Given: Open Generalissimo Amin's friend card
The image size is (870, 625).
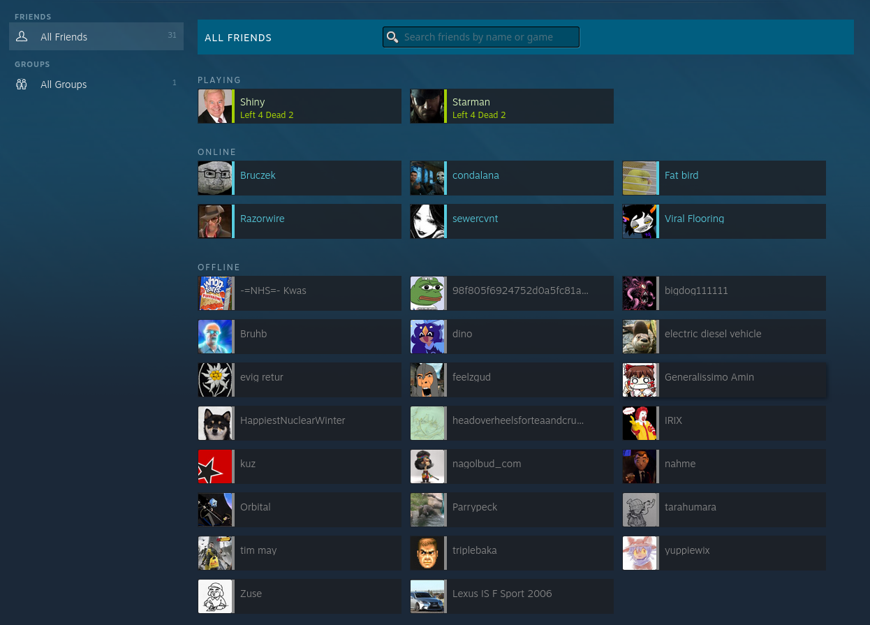Looking at the screenshot, I should (x=724, y=380).
